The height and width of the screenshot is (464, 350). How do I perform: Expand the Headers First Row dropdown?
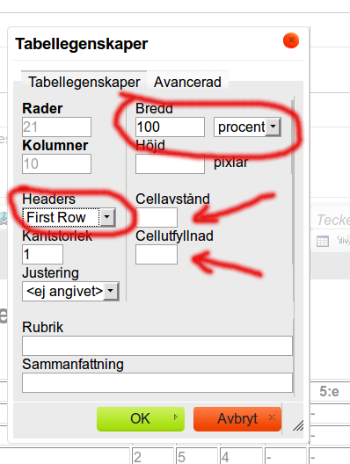[x=69, y=218]
